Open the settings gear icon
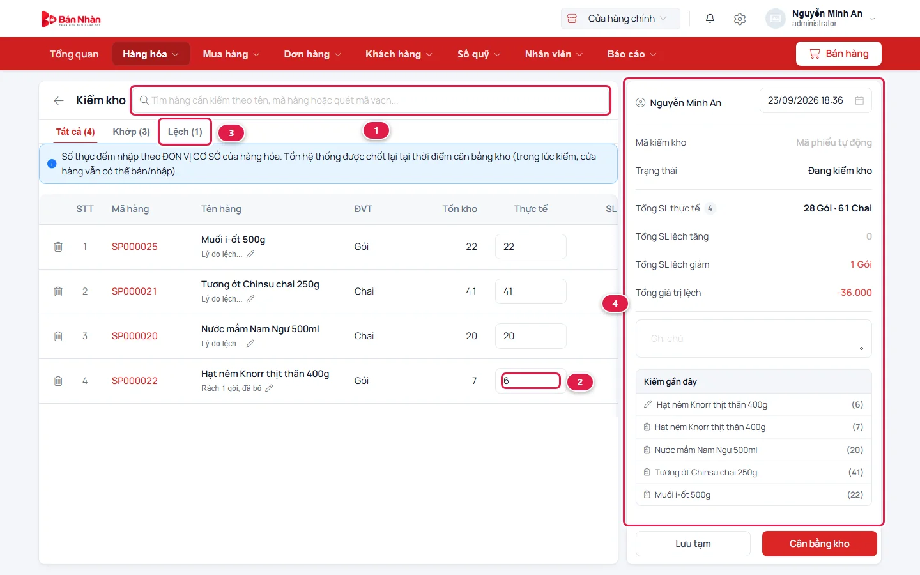 click(740, 19)
